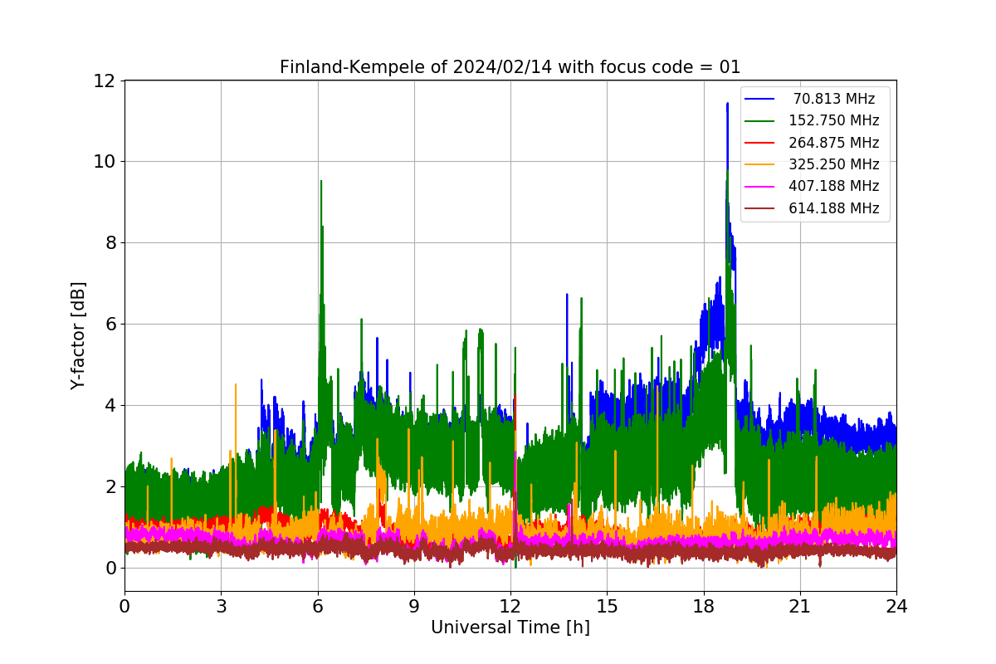Click x-axis tick label 9

point(413,607)
